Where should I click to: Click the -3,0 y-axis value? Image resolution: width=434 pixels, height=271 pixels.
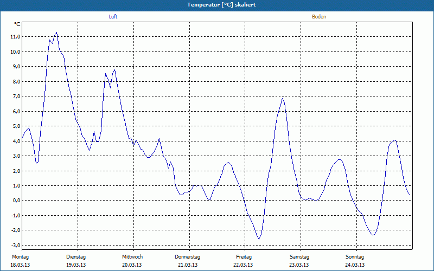(15, 246)
